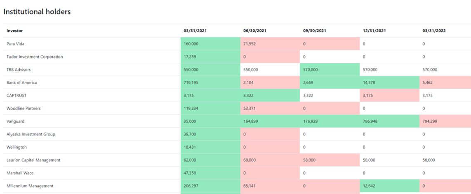The width and height of the screenshot is (471, 194).
Task: Select Vanguard's 796,948 cell
Action: (x=389, y=121)
